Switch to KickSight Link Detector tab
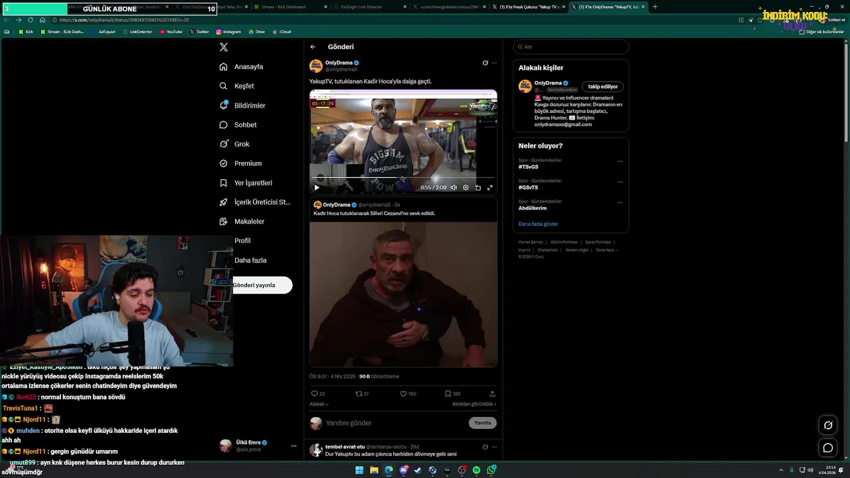Screen dimensions: 850x478 (370, 7)
